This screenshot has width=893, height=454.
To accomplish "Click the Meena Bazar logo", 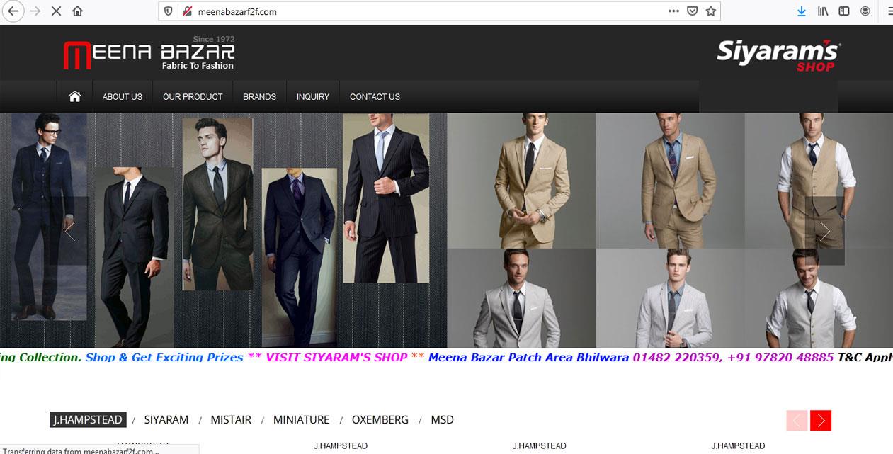I will (x=149, y=54).
